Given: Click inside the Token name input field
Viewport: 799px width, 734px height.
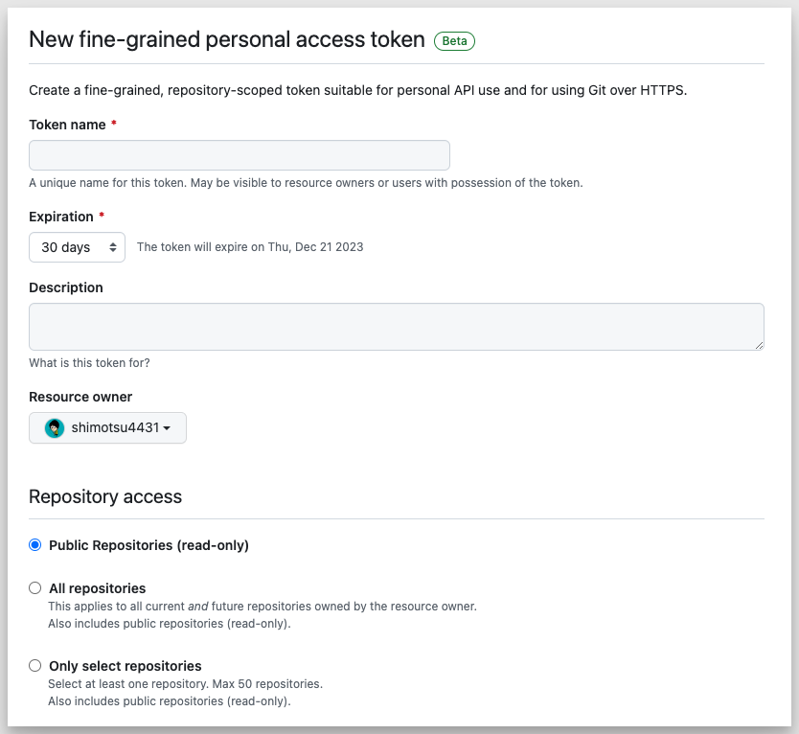Looking at the screenshot, I should coord(239,154).
